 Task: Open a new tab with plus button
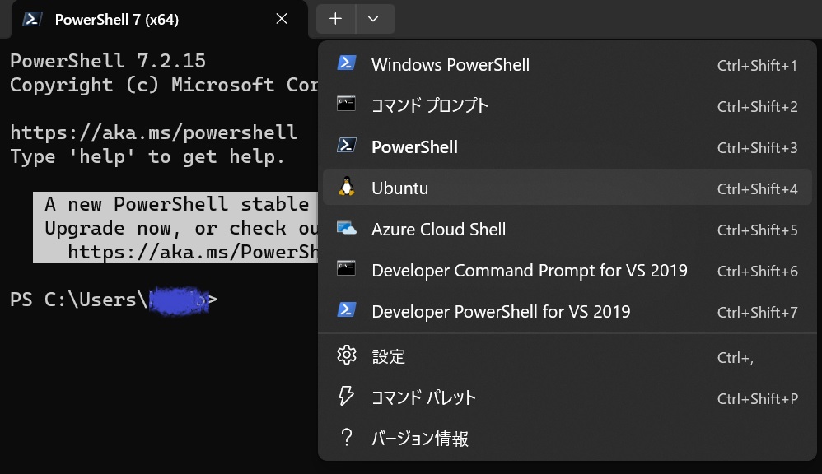pyautogui.click(x=335, y=19)
